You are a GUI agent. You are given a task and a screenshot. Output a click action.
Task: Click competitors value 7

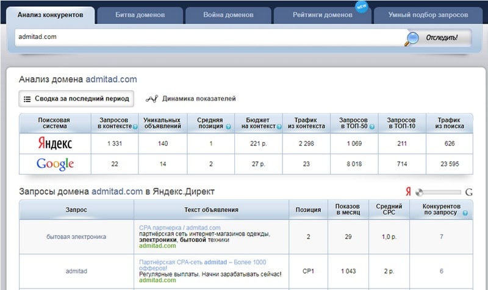[441, 237]
